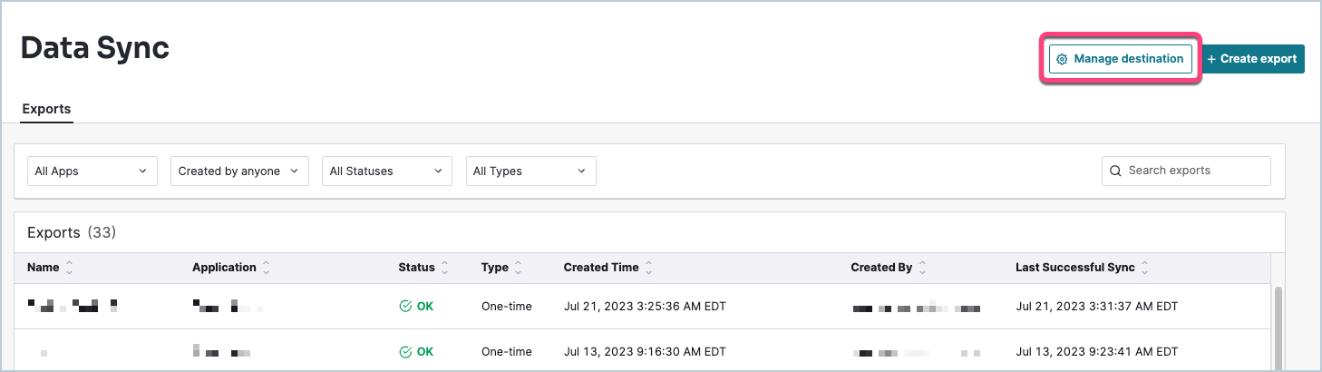This screenshot has height=372, width=1322.
Task: Sort by the Status column arrows
Action: [x=444, y=268]
